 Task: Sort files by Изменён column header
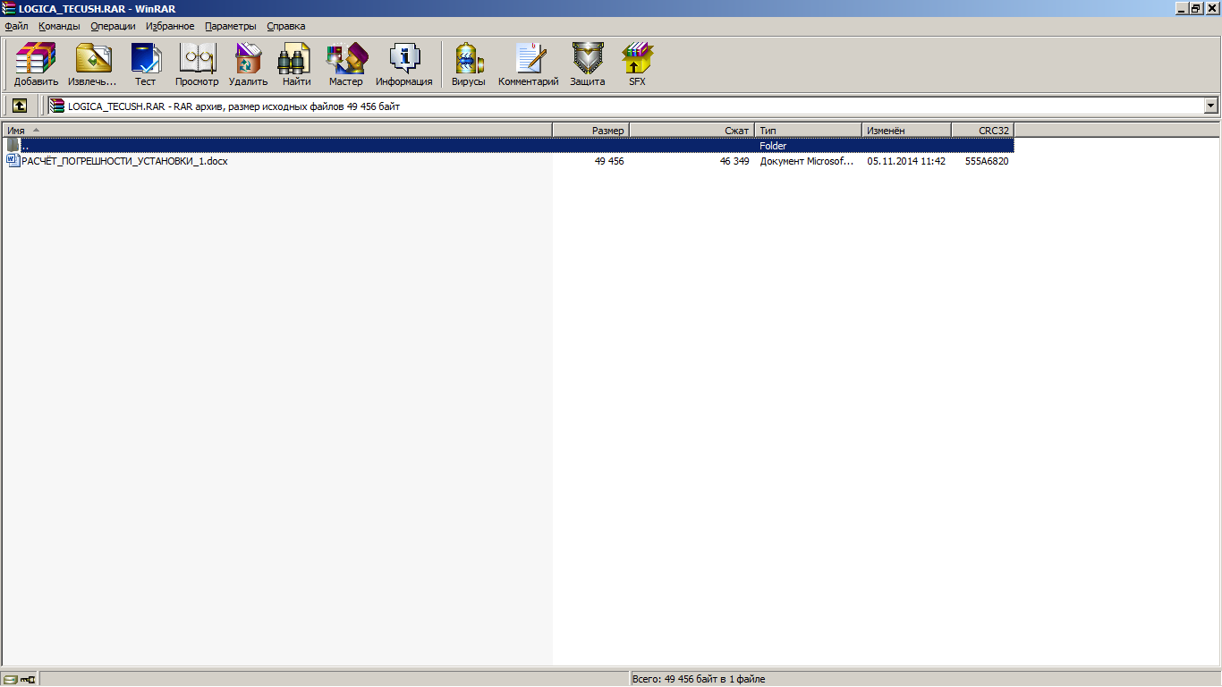(x=907, y=131)
